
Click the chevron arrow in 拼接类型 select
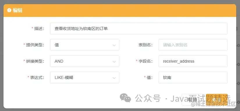pos(114,62)
